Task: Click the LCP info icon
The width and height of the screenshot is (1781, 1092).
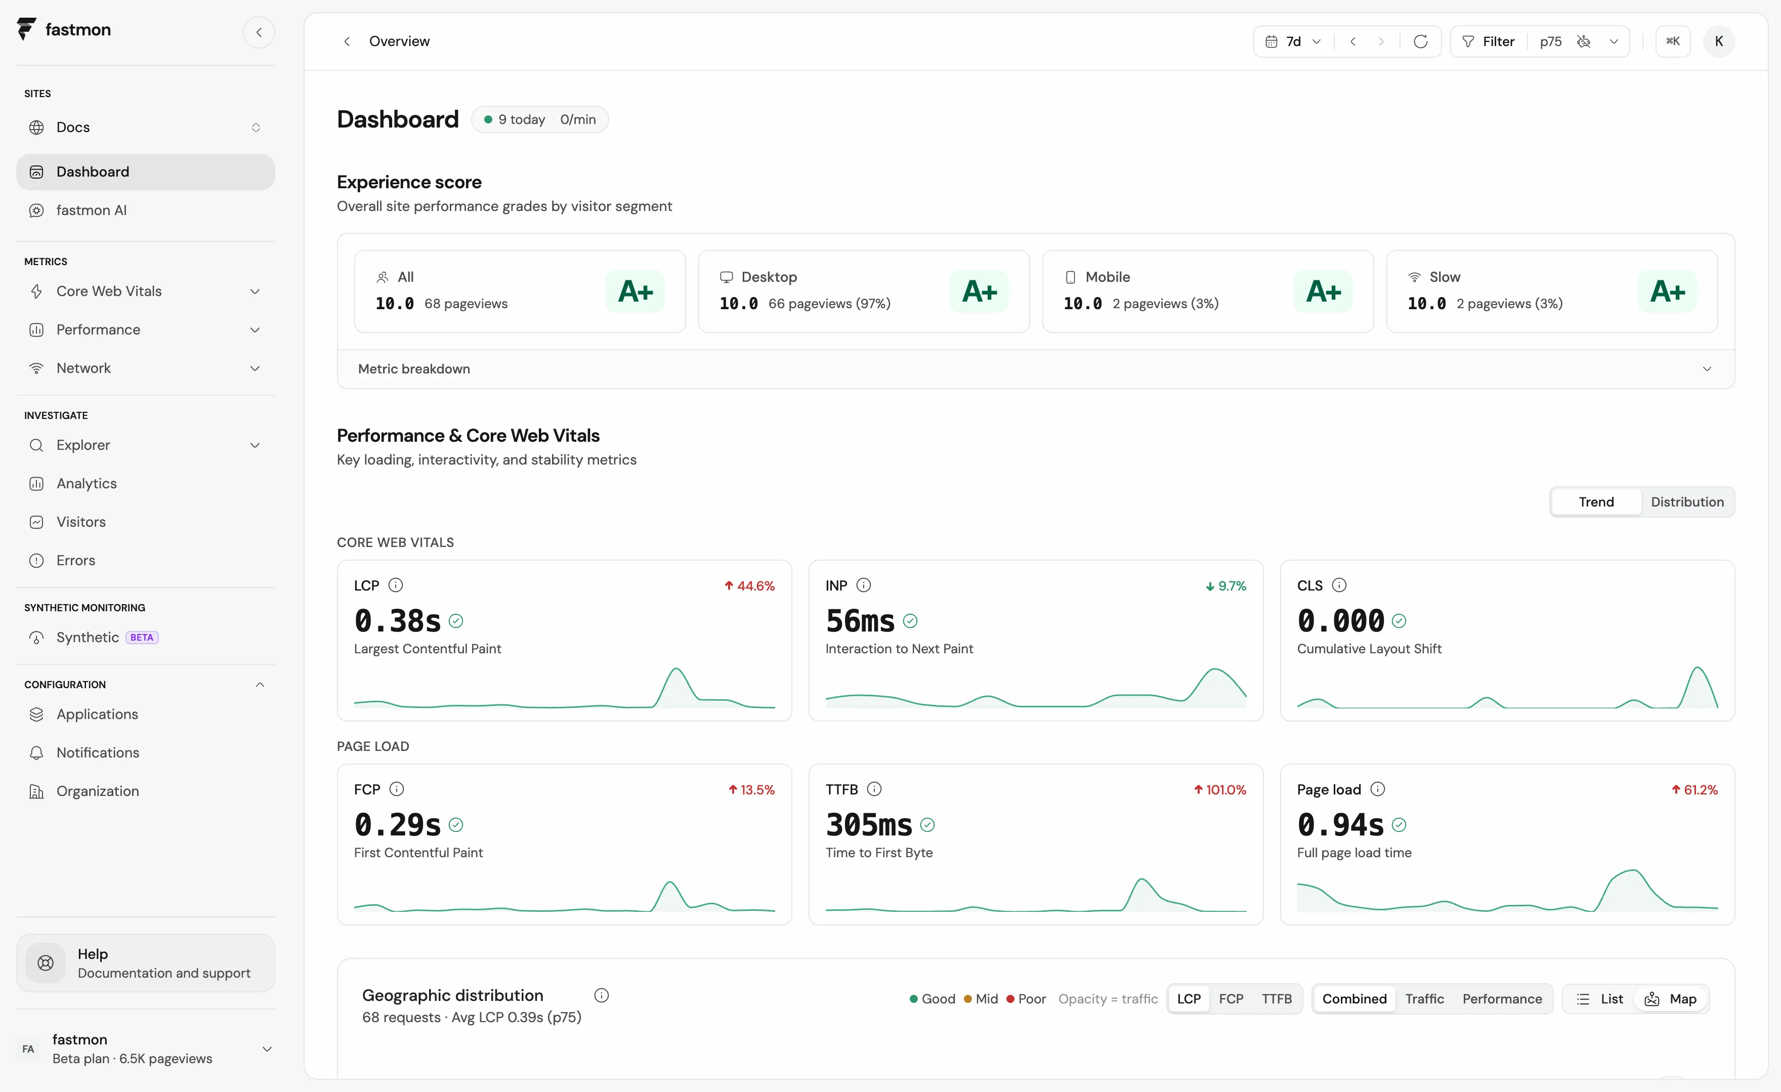Action: (395, 584)
